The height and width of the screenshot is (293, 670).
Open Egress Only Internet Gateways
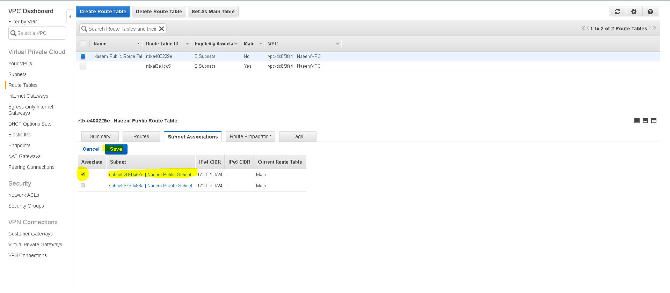point(31,110)
